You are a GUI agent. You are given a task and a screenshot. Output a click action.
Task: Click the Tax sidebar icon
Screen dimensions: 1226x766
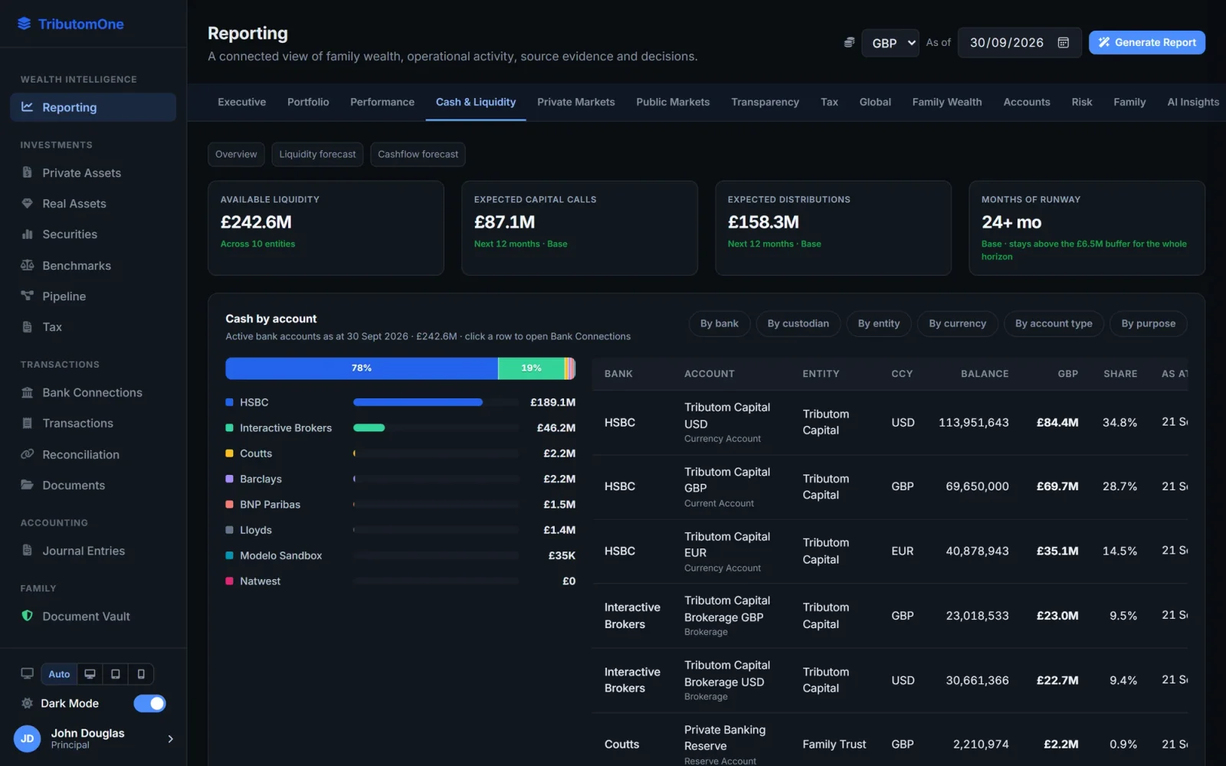(28, 326)
